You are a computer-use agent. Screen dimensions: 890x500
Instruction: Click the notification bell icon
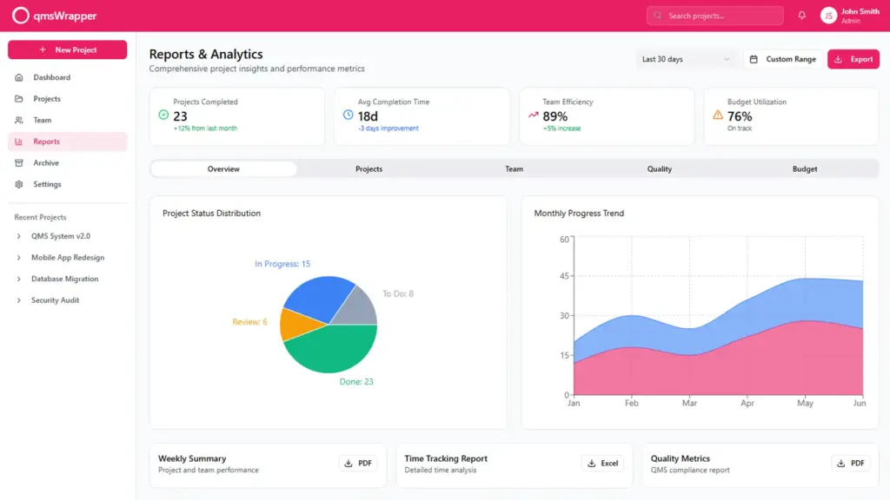[801, 16]
